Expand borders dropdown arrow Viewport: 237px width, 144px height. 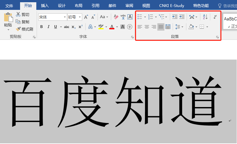coord(207,27)
